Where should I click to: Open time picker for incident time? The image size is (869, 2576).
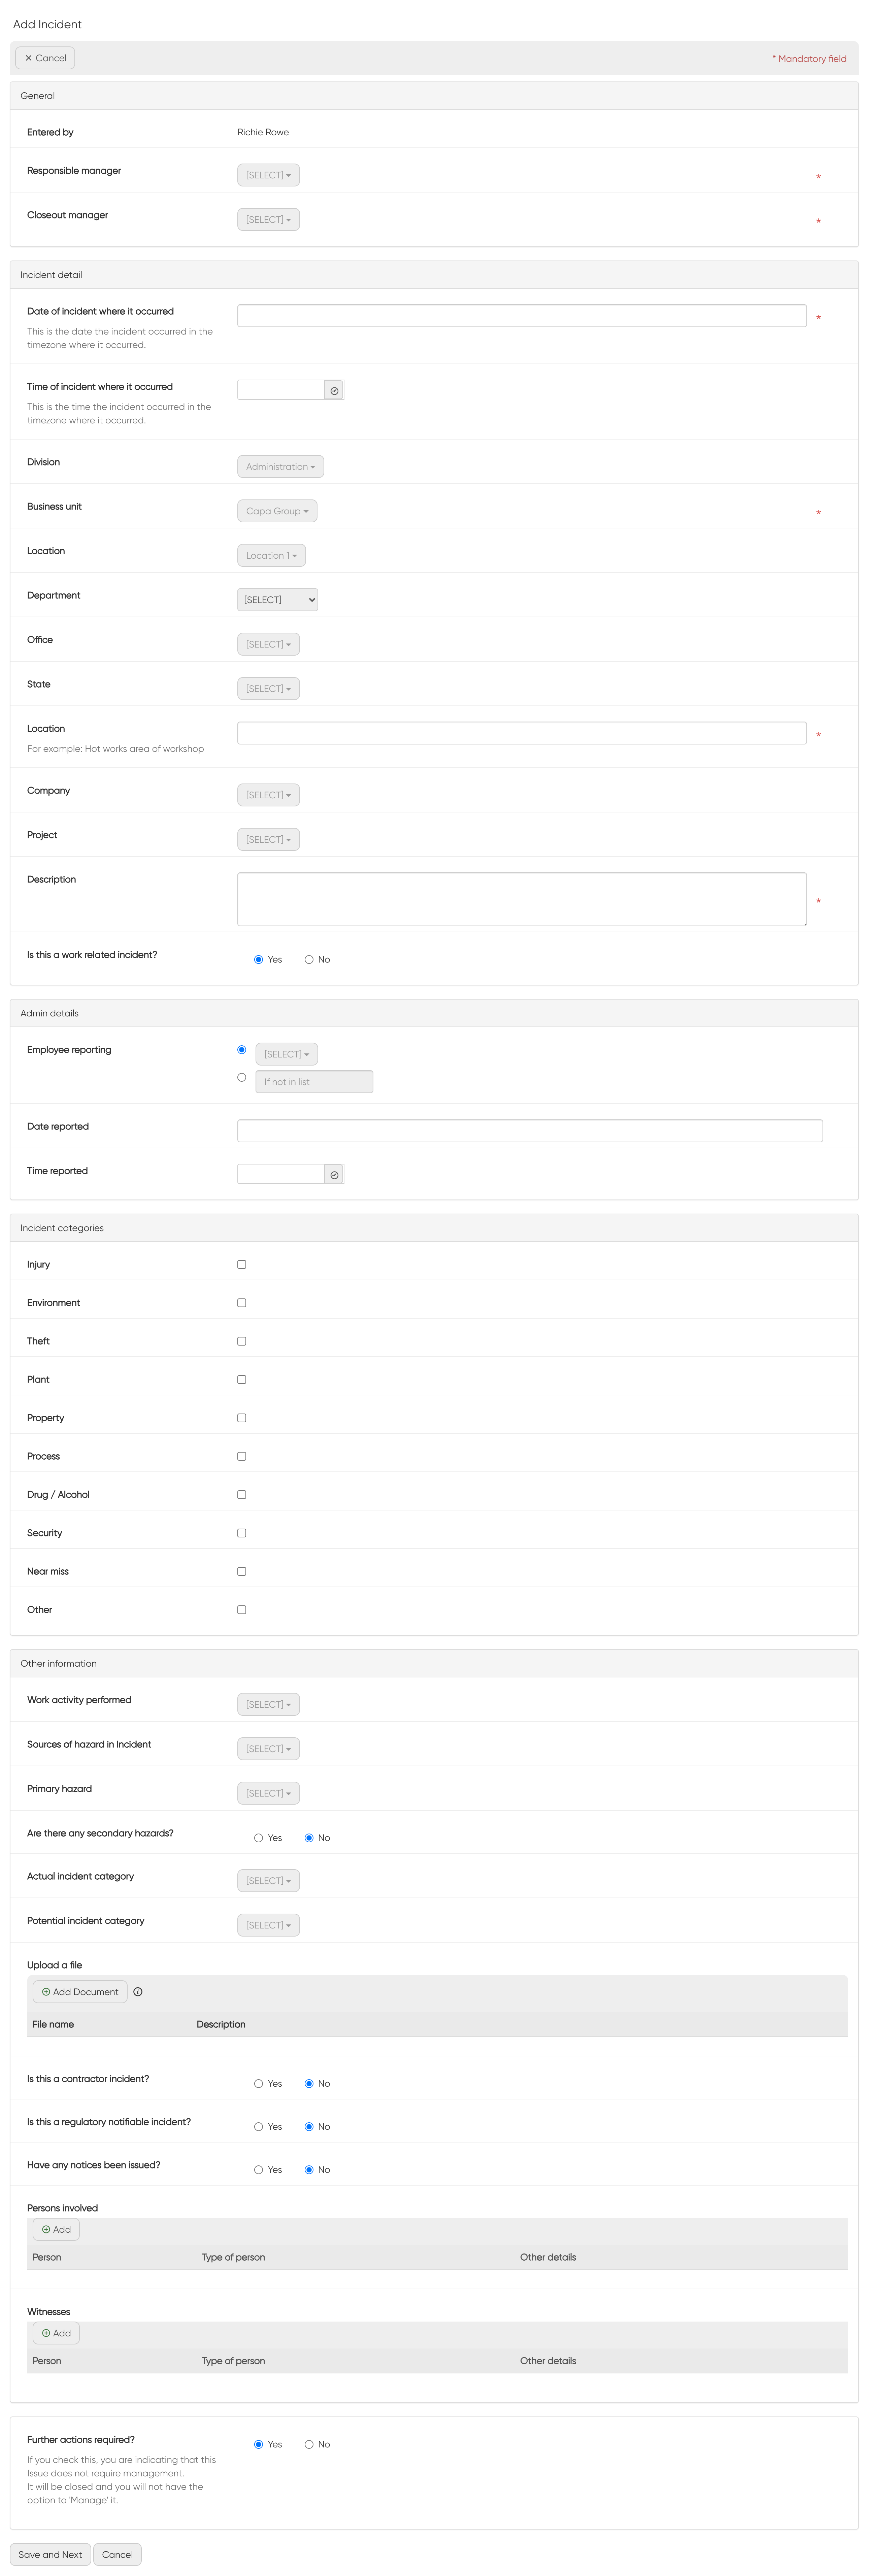334,389
